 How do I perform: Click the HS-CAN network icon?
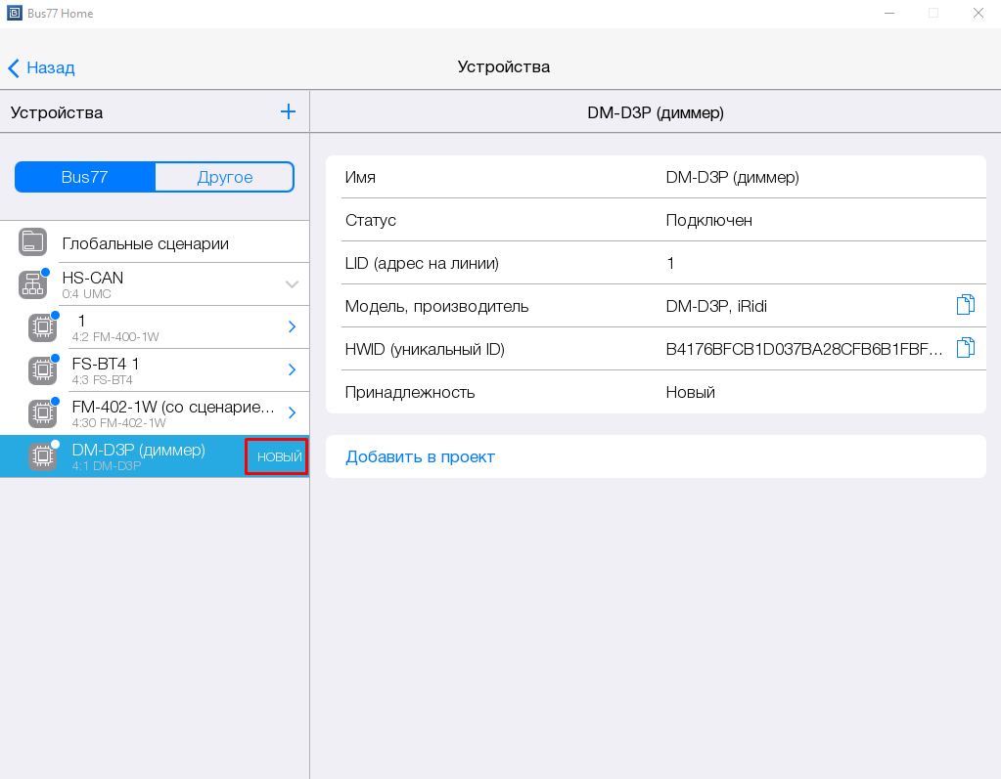[33, 284]
